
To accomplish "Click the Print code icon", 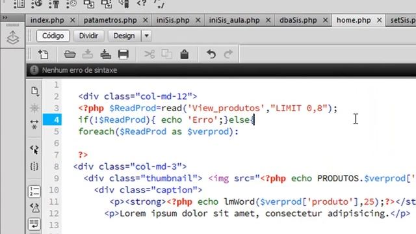I will click(123, 55).
